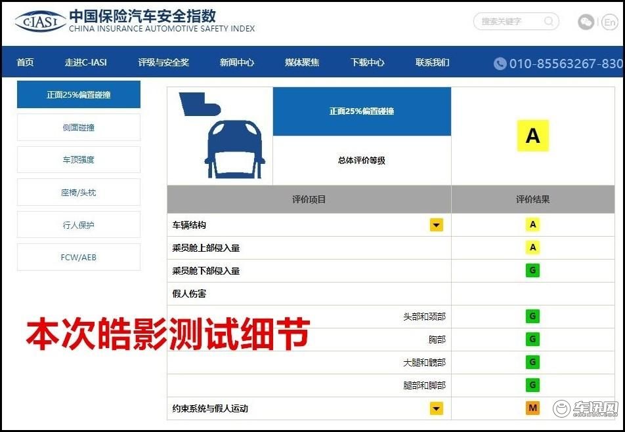Click the 腿部和脚部 row label
The width and height of the screenshot is (625, 432).
(425, 385)
